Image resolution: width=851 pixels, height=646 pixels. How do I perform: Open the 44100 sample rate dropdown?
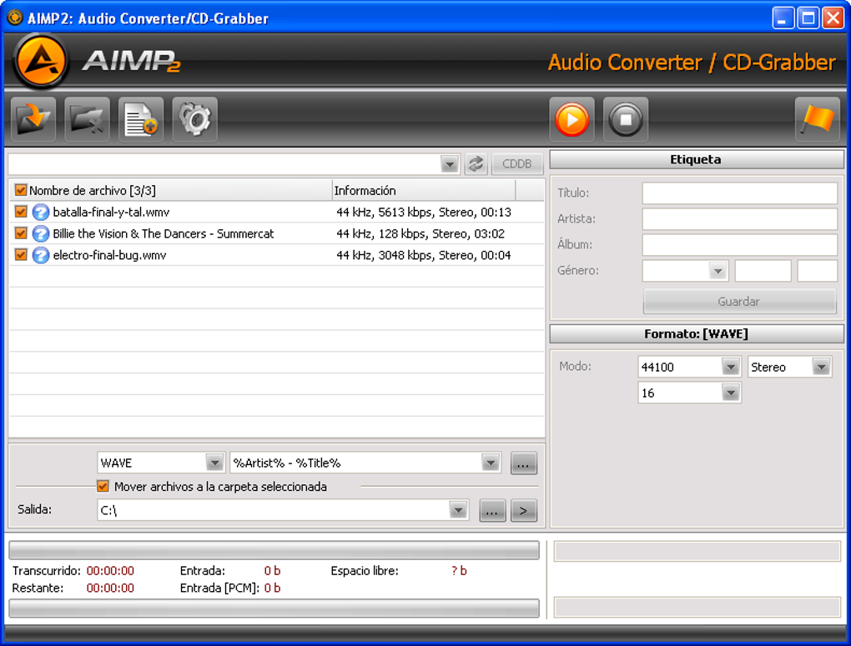click(731, 367)
